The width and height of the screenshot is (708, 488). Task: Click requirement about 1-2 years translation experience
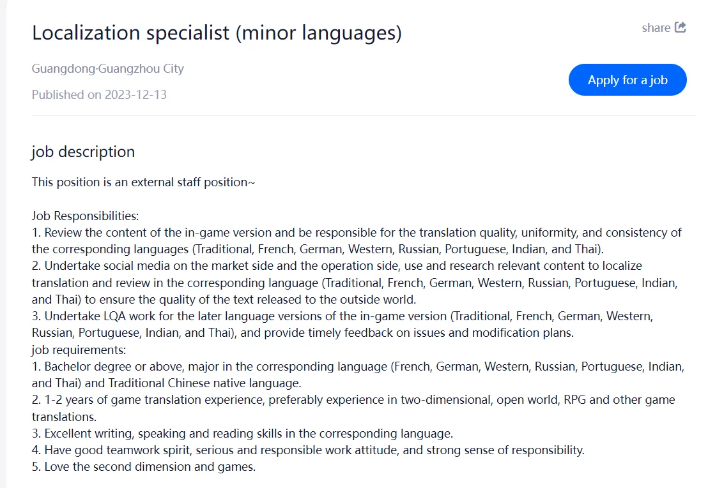[x=353, y=408]
